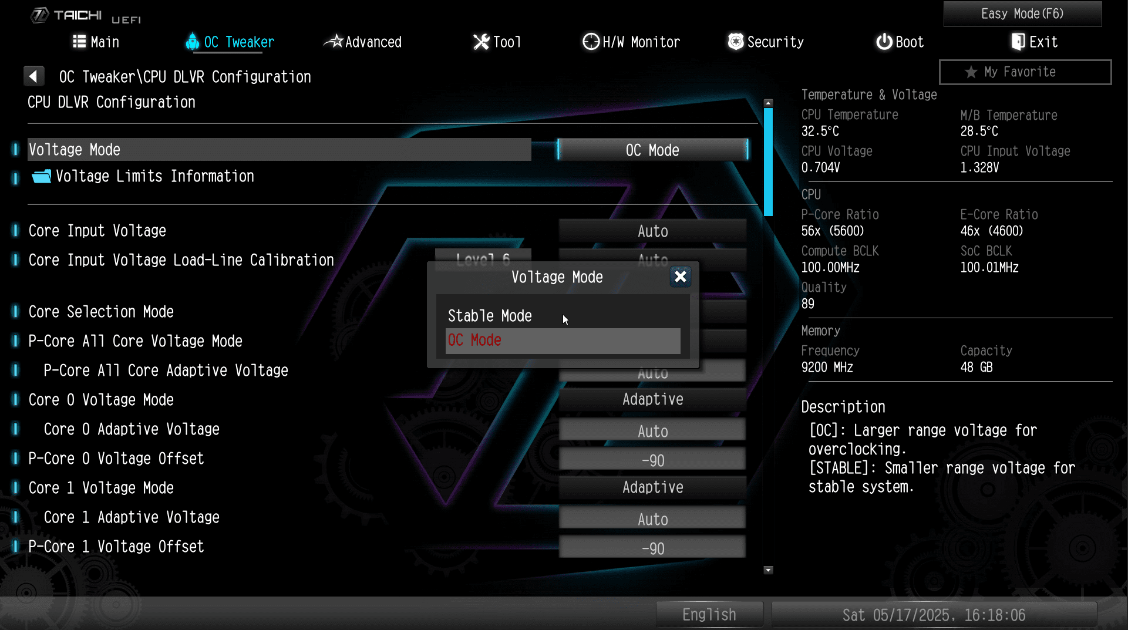Screen dimensions: 1128x630
Task: Click the Exit door icon
Action: click(1018, 42)
